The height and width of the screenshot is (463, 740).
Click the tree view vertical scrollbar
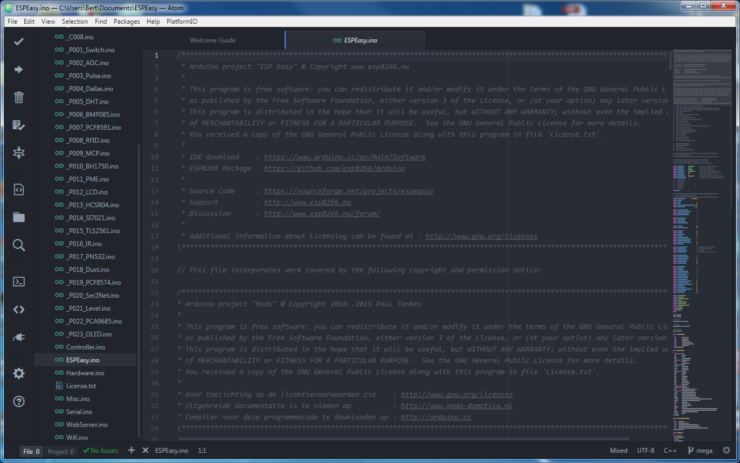tap(140, 291)
